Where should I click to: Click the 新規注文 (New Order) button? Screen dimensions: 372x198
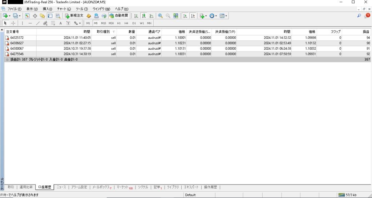[74, 16]
